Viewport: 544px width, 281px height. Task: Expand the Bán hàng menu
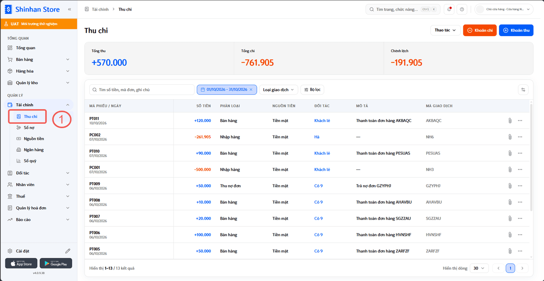pyautogui.click(x=39, y=60)
